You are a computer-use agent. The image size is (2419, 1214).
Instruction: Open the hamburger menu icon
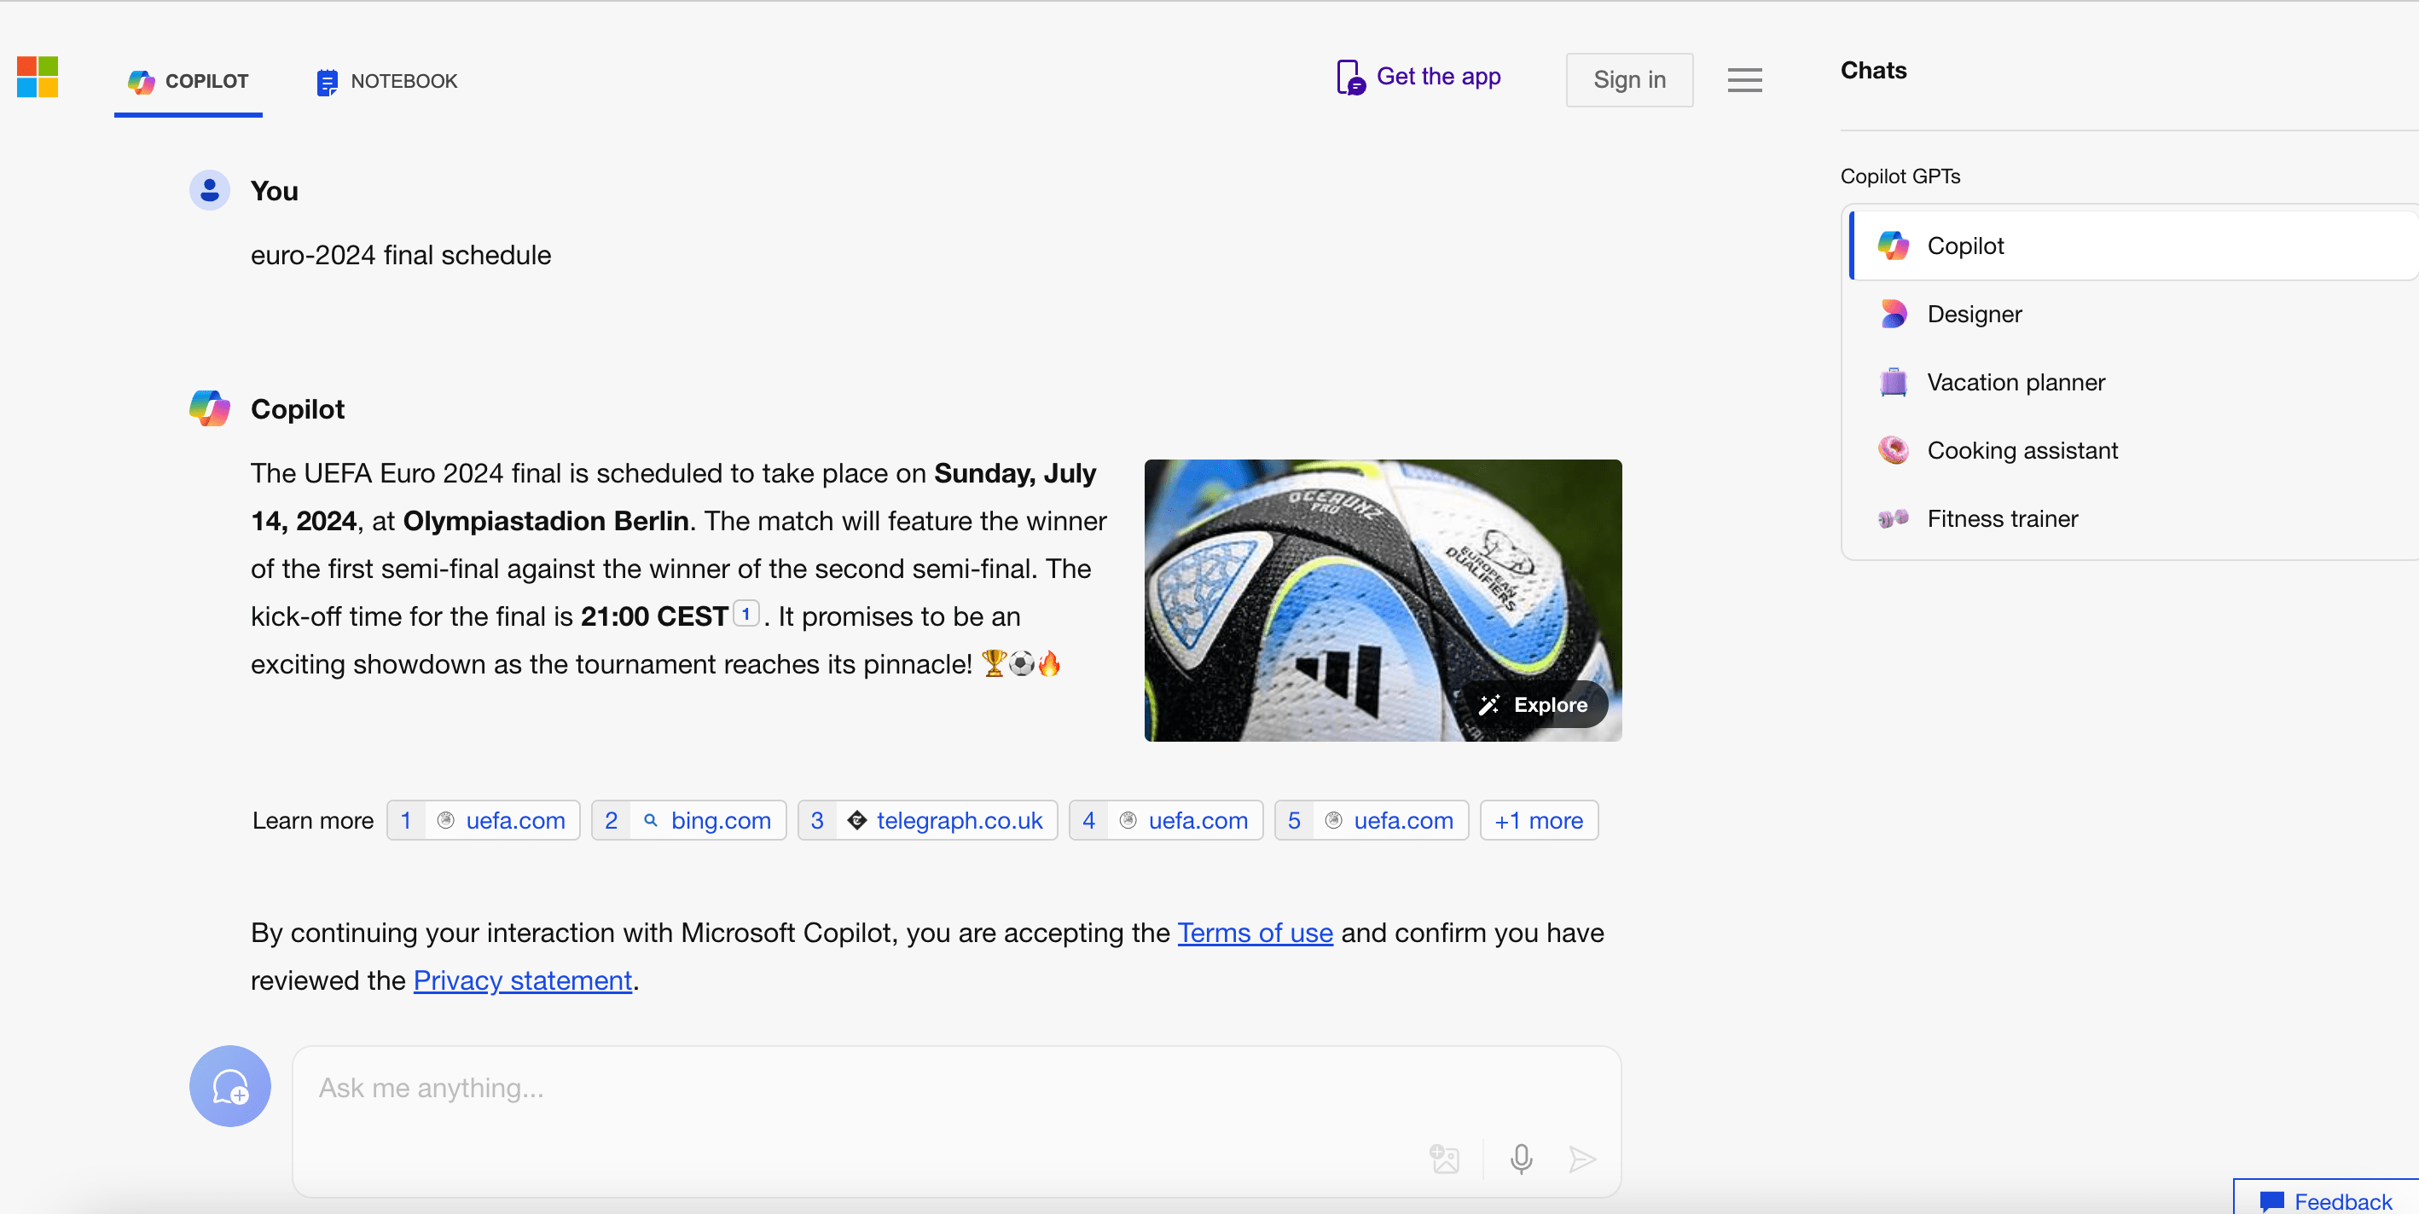tap(1743, 80)
